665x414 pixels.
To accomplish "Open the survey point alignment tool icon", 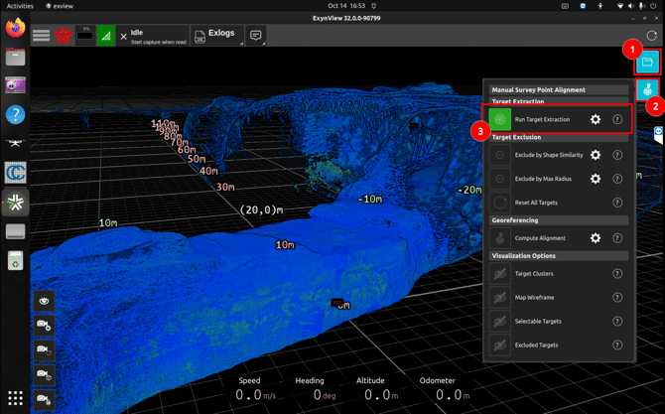I will (x=647, y=90).
